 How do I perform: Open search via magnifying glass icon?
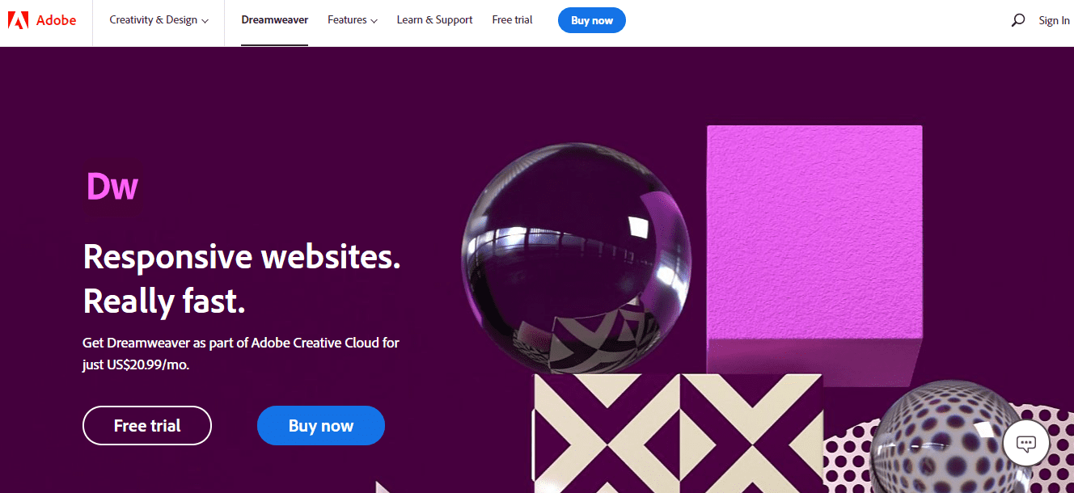pos(1018,20)
